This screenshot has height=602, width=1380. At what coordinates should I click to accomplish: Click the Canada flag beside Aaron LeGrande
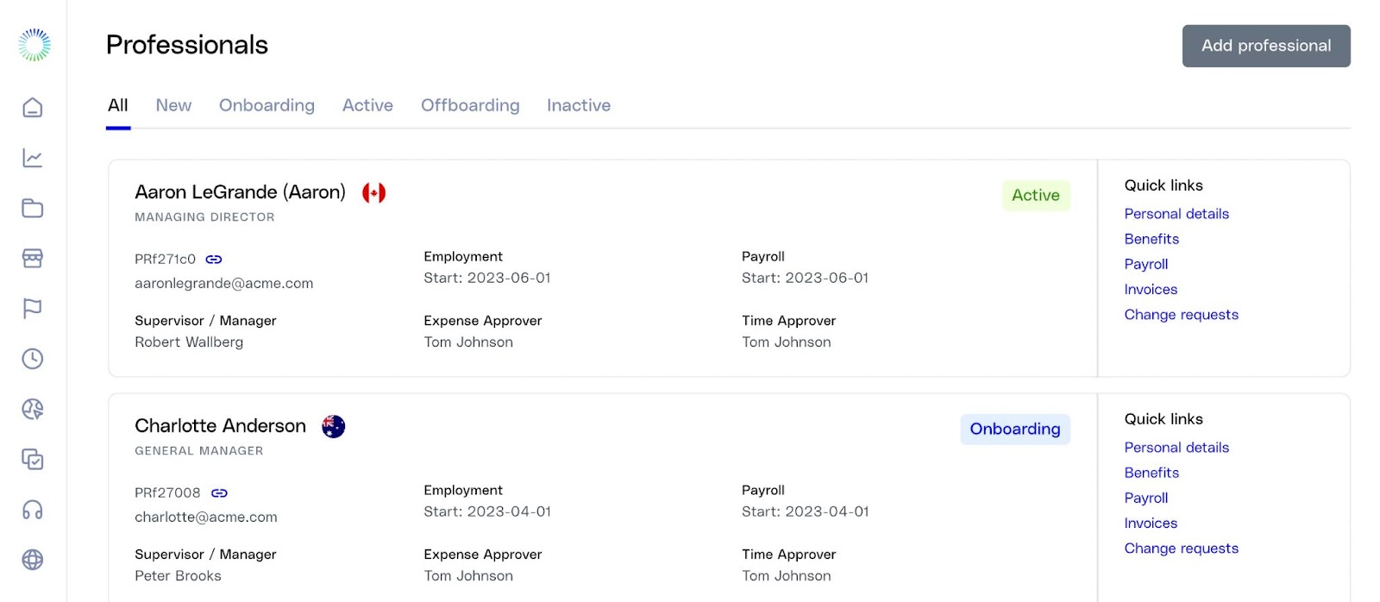pyautogui.click(x=373, y=192)
